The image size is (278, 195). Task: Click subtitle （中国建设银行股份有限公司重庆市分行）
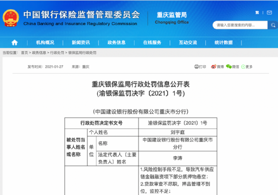point(141,112)
